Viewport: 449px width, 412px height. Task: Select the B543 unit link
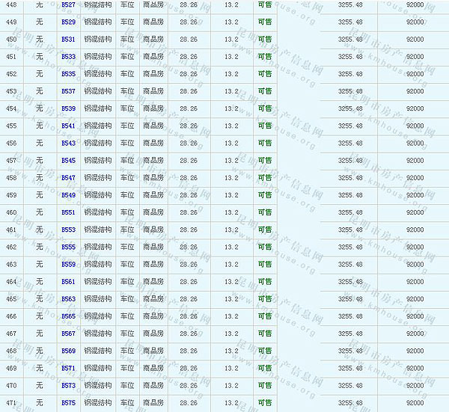pos(68,143)
